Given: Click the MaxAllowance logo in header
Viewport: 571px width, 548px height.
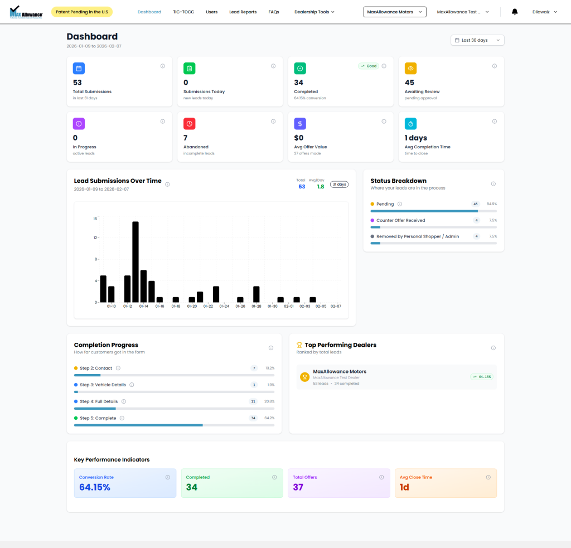Looking at the screenshot, I should 27,12.
